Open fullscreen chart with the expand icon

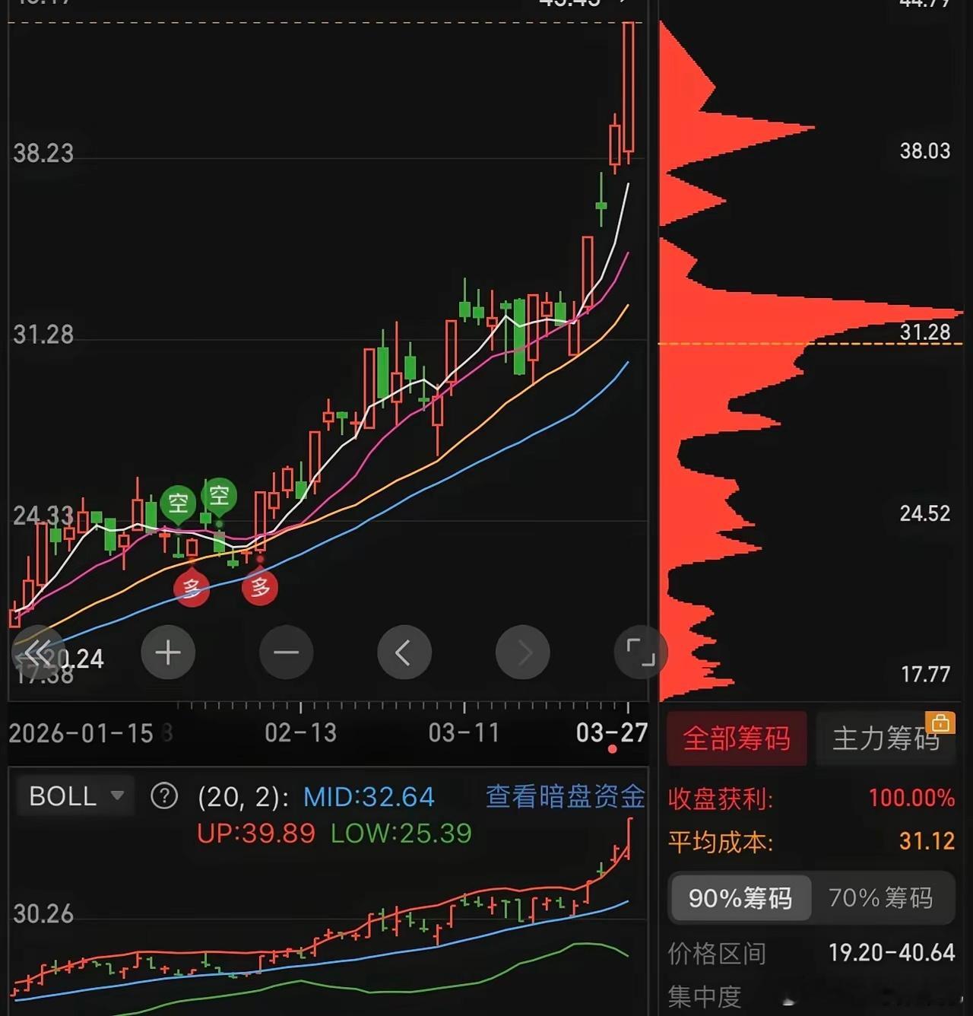click(641, 652)
